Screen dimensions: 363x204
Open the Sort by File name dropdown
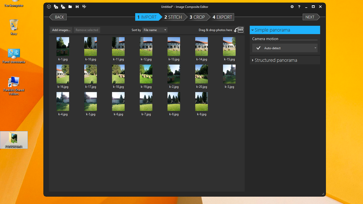click(x=154, y=30)
